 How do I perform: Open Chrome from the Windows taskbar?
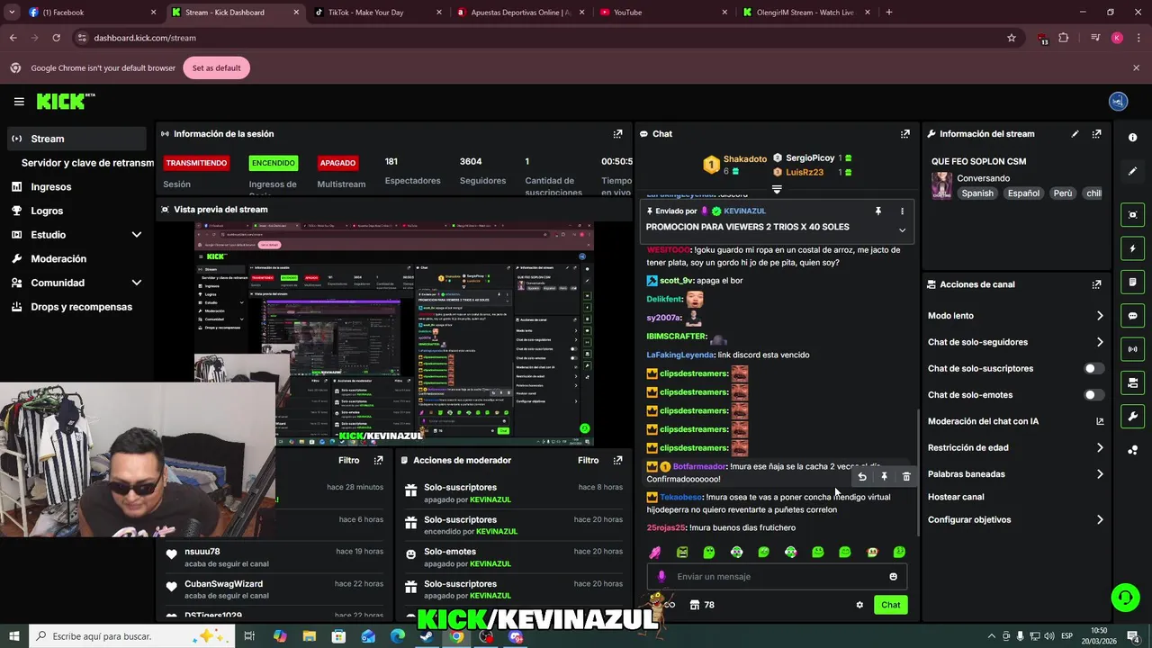pos(456,636)
